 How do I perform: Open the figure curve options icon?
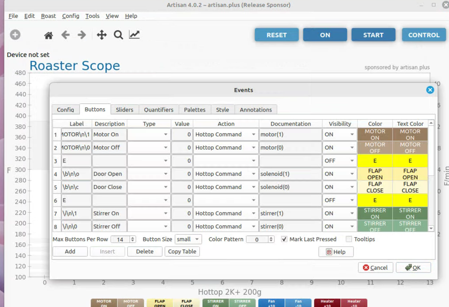[134, 35]
